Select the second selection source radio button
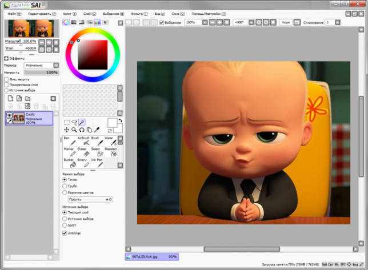The height and width of the screenshot is (270, 368). tap(65, 219)
